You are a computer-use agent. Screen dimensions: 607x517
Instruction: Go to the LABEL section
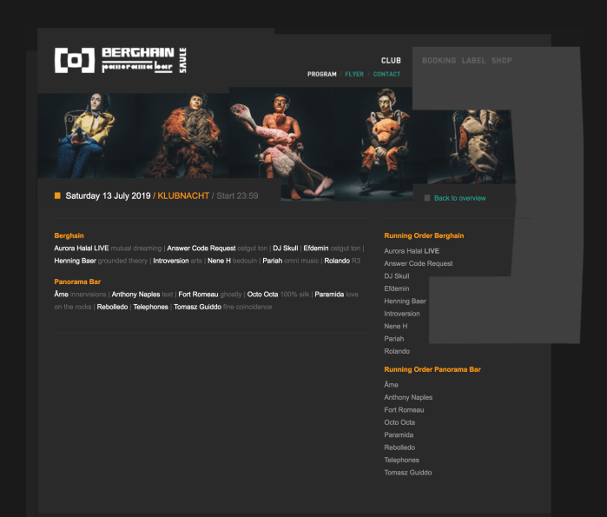pyautogui.click(x=473, y=61)
